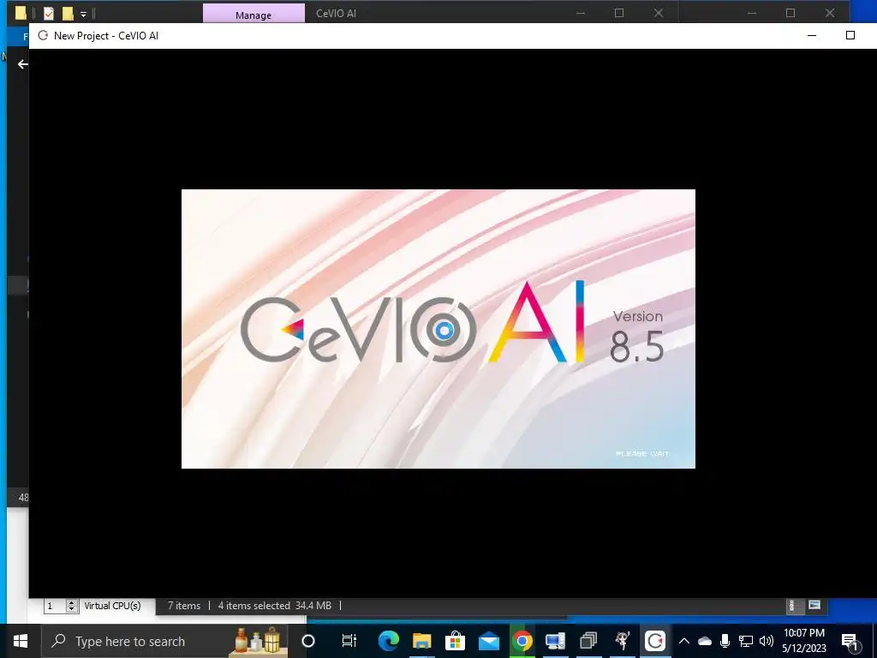The image size is (877, 658).
Task: Maximize the background CeVIO AI Explorer window
Action: coord(619,12)
